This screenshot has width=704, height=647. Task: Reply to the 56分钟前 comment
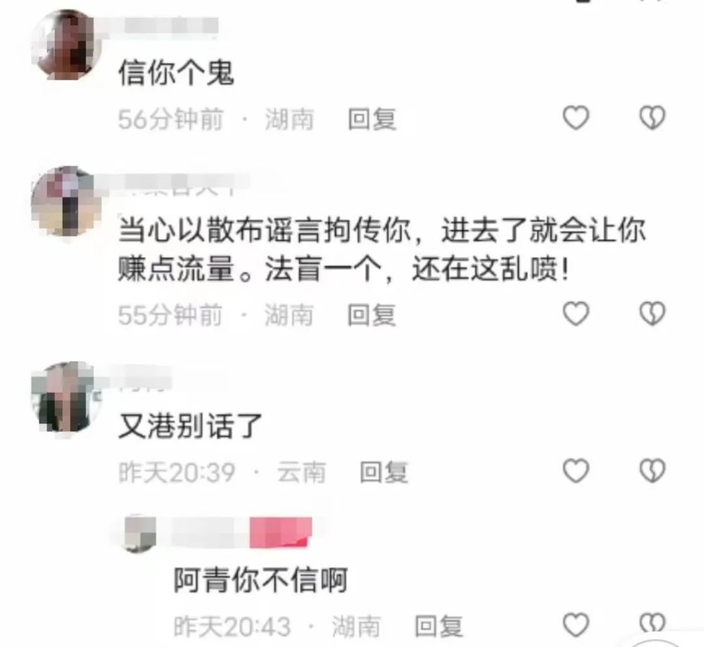pyautogui.click(x=372, y=120)
